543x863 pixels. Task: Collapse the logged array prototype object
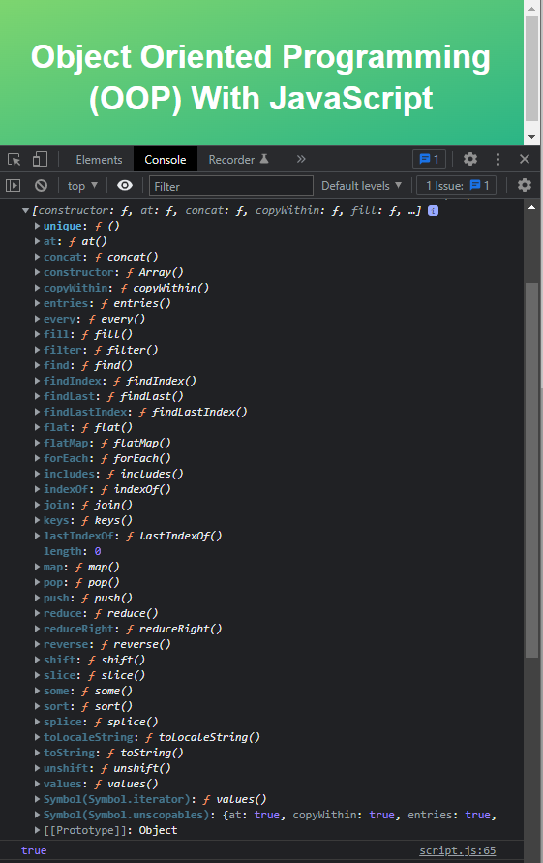click(x=25, y=211)
